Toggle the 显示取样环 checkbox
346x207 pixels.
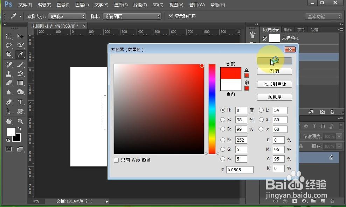[171, 15]
